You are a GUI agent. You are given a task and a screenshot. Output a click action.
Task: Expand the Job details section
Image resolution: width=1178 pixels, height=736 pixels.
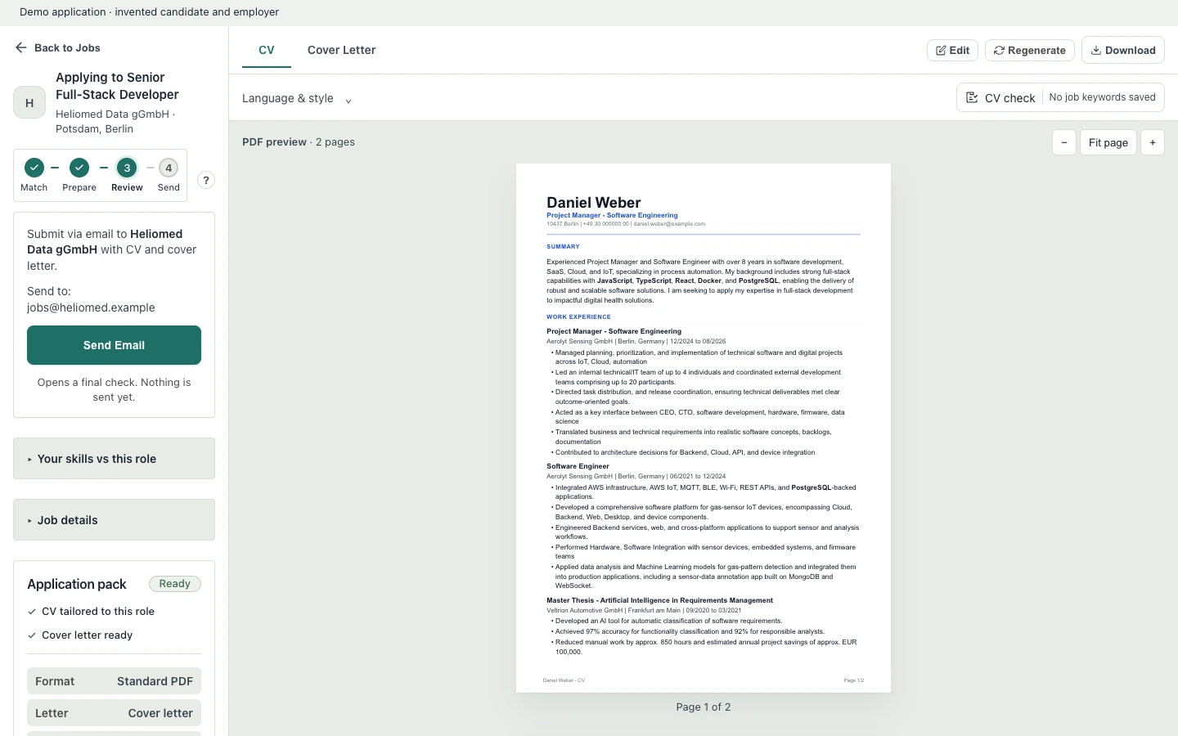[115, 520]
